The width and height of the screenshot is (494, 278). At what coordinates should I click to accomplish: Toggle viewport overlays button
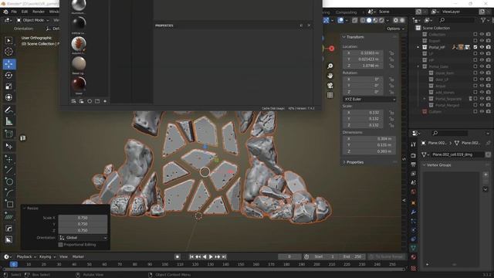pos(340,20)
